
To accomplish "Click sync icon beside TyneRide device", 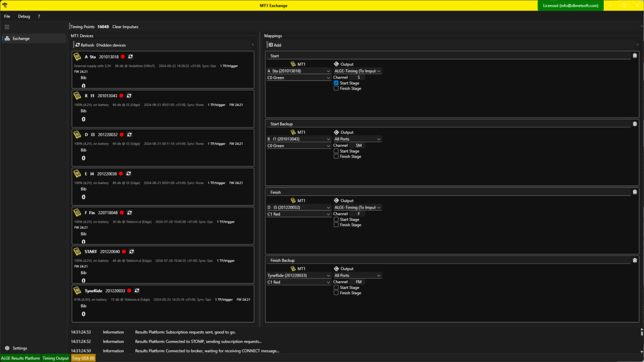I will [x=137, y=291].
